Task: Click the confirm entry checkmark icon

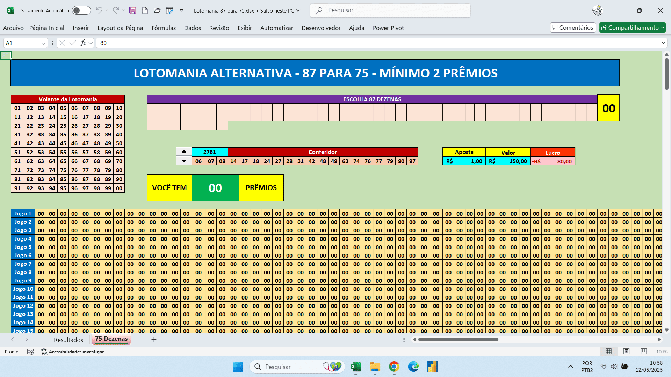Action: click(73, 43)
